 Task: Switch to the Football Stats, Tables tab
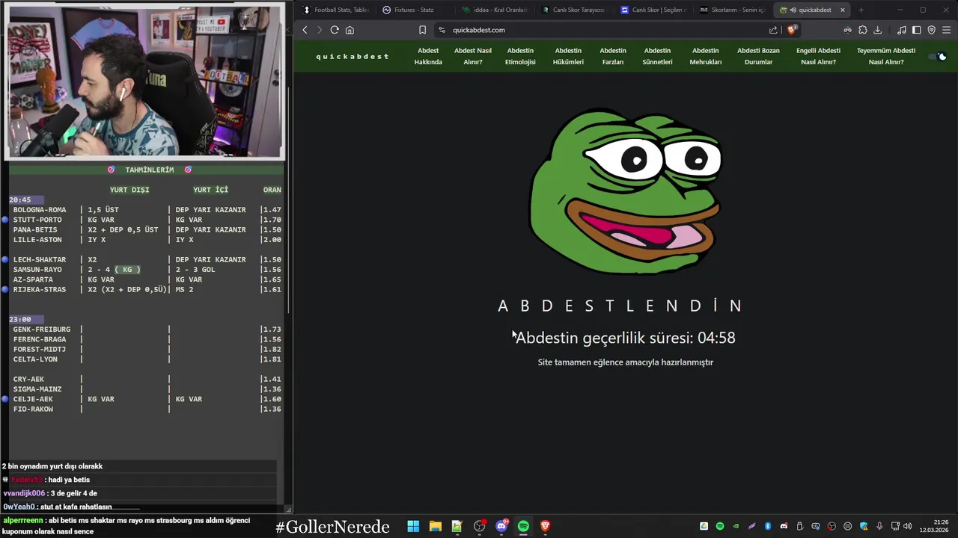335,10
